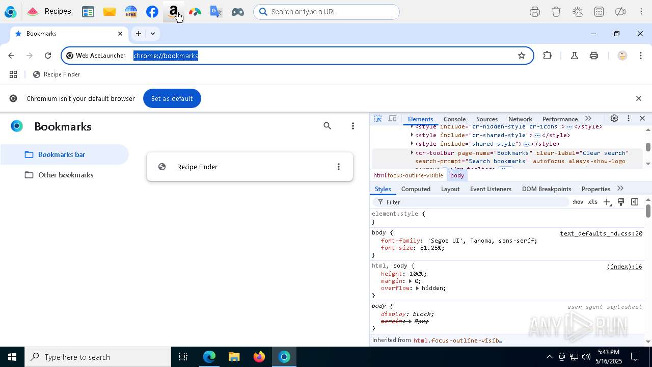Expand the margin property in html, body rule
This screenshot has height=367, width=652.
[x=410, y=281]
